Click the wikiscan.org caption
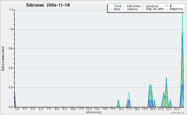The height and width of the screenshot is (115, 187). pyautogui.click(x=93, y=112)
